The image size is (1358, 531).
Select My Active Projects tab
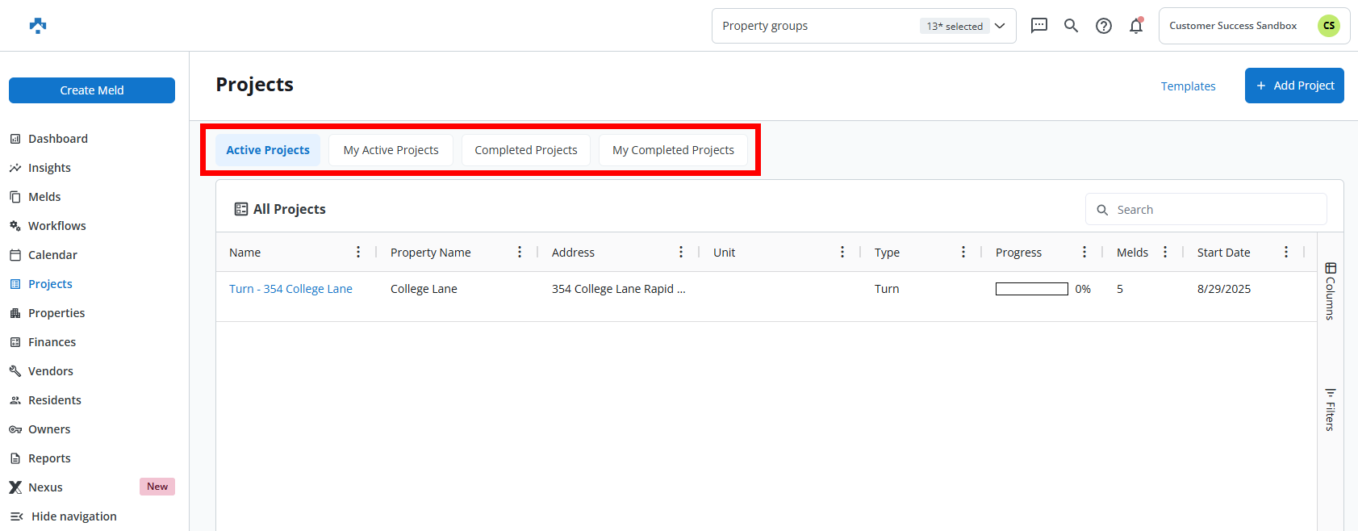[391, 150]
